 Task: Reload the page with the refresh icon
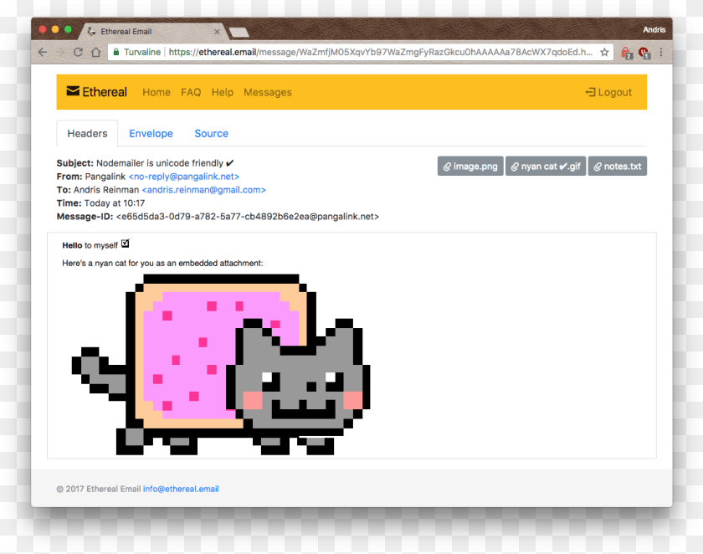click(78, 53)
